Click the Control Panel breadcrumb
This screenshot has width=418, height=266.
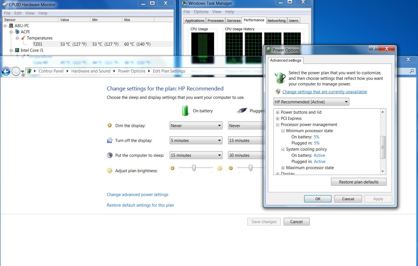(51, 71)
